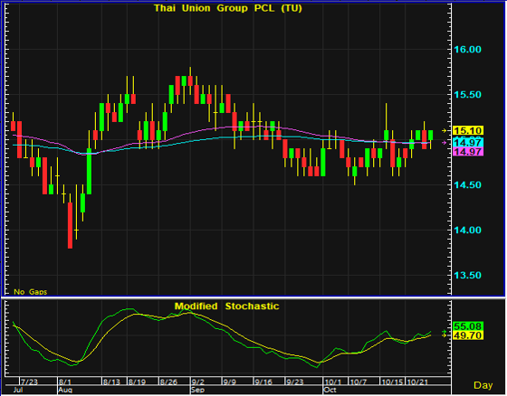The height and width of the screenshot is (396, 507).
Task: Click the tall green candle in early August
Action: pos(89,171)
